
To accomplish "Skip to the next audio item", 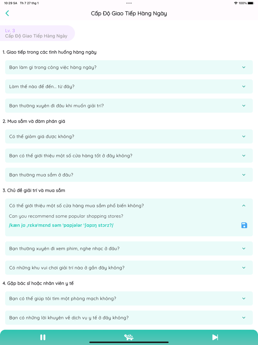I will [x=215, y=337].
